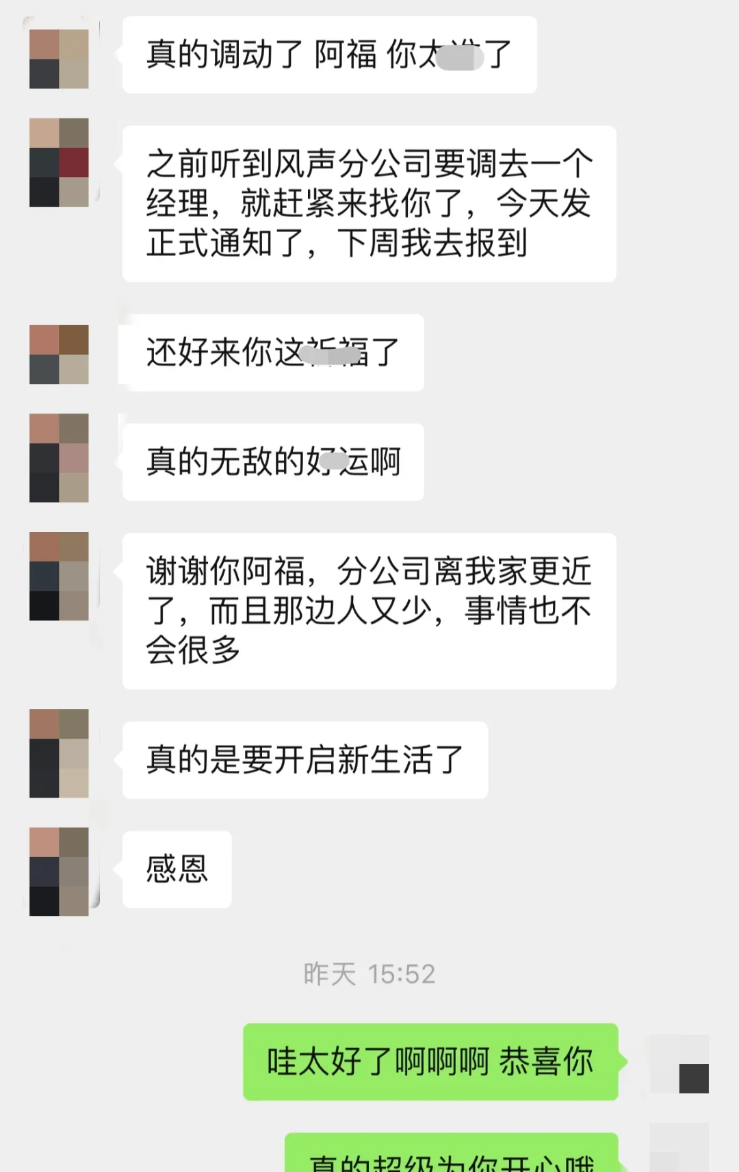Open sender avatar next to "之前听到风声" message

pyautogui.click(x=59, y=162)
